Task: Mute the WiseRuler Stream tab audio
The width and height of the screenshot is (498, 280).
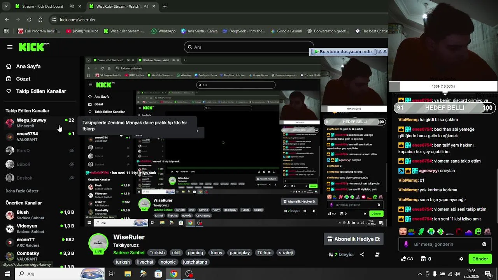Action: [x=146, y=6]
